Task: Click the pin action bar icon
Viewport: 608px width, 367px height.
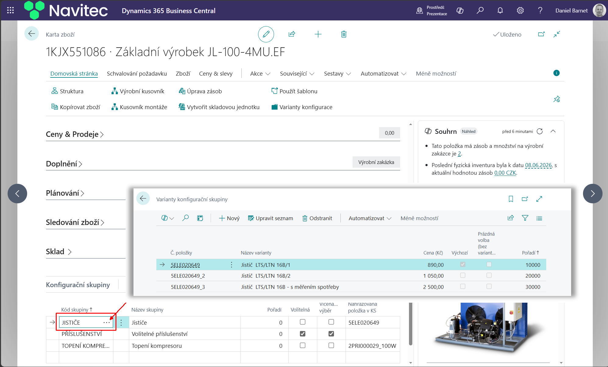Action: click(x=556, y=99)
